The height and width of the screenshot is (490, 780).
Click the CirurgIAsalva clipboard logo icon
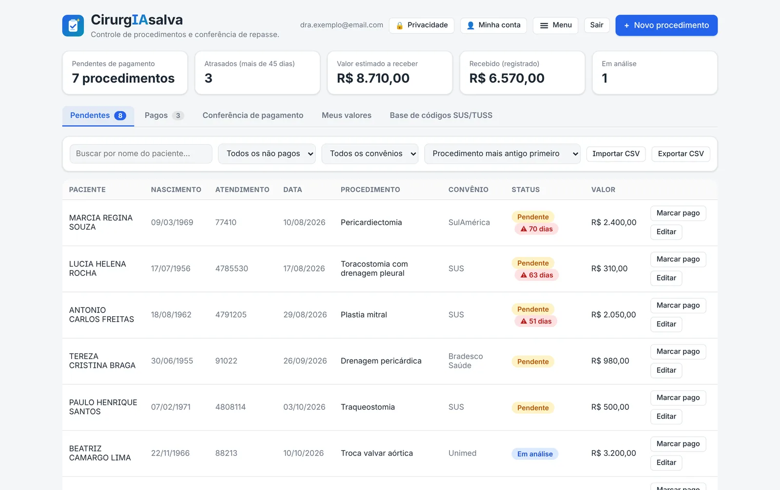[x=73, y=25]
